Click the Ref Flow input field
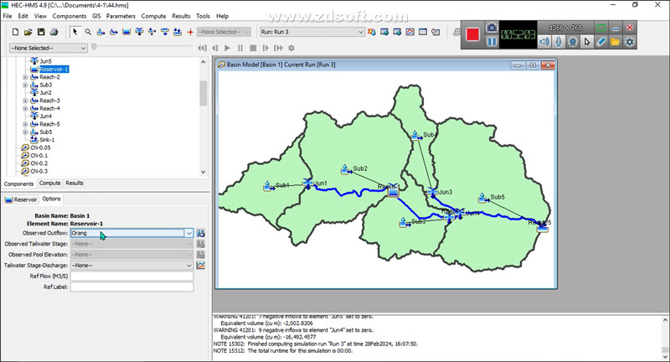Viewport: 670px width, 362px height. click(x=132, y=276)
